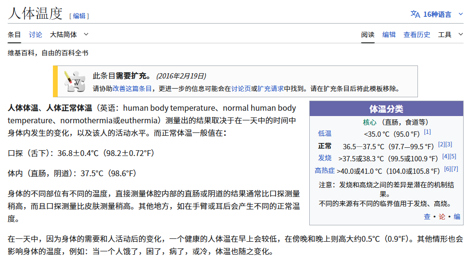This screenshot has width=467, height=260.
Task: Click the 编 template edit link
Action: (457, 217)
